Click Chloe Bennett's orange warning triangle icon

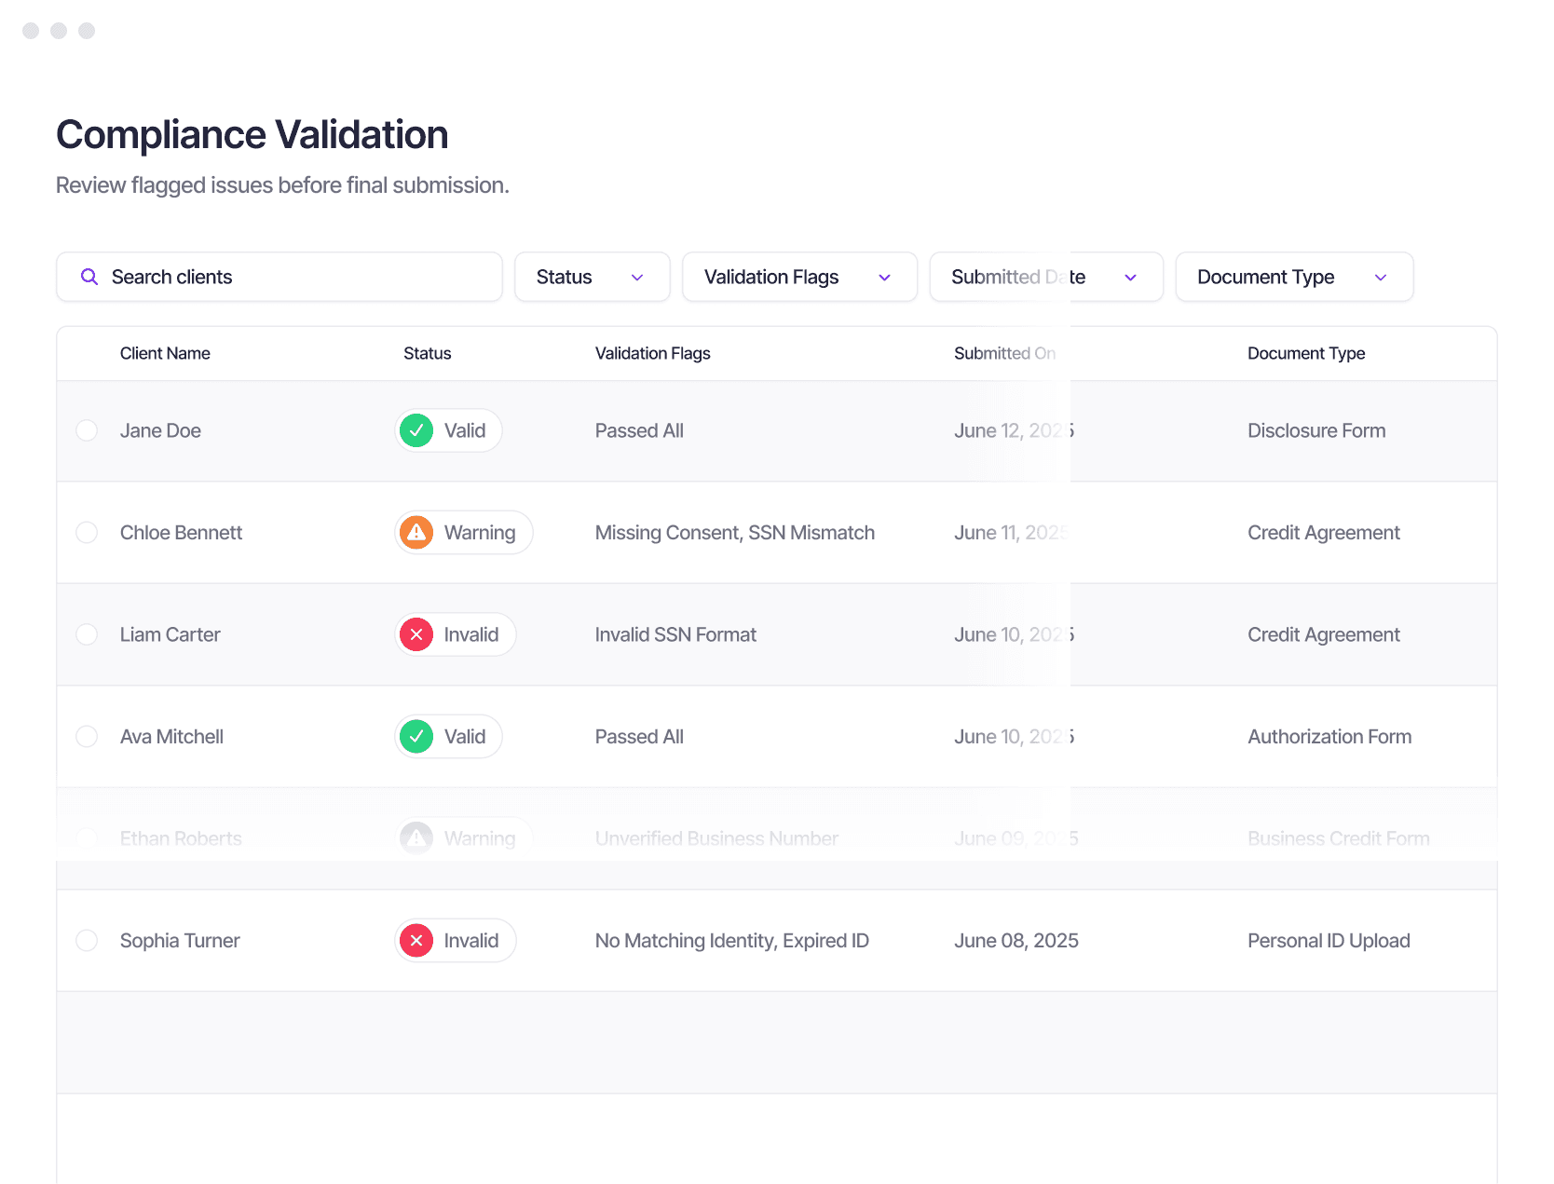click(x=416, y=533)
